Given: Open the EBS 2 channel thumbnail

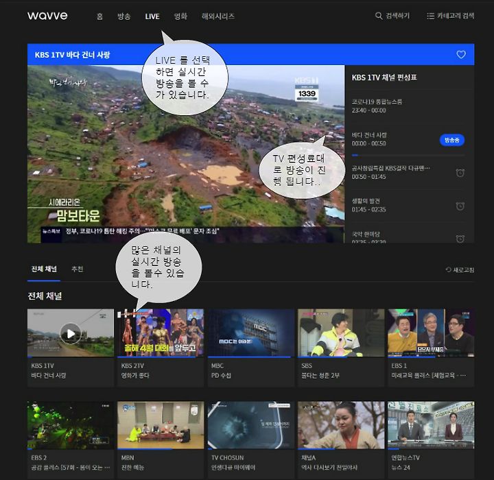Looking at the screenshot, I should [x=71, y=425].
